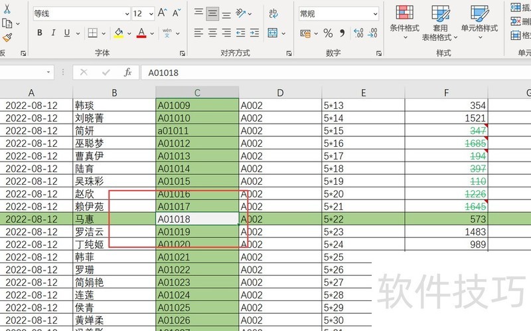Viewport: 531px width, 331px height.
Task: Select cell containing 5*30
Action: 346,320
